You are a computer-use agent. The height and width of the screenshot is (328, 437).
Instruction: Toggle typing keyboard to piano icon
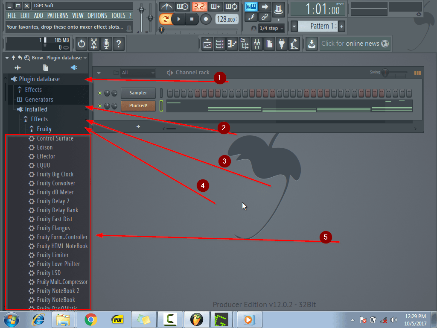click(251, 6)
